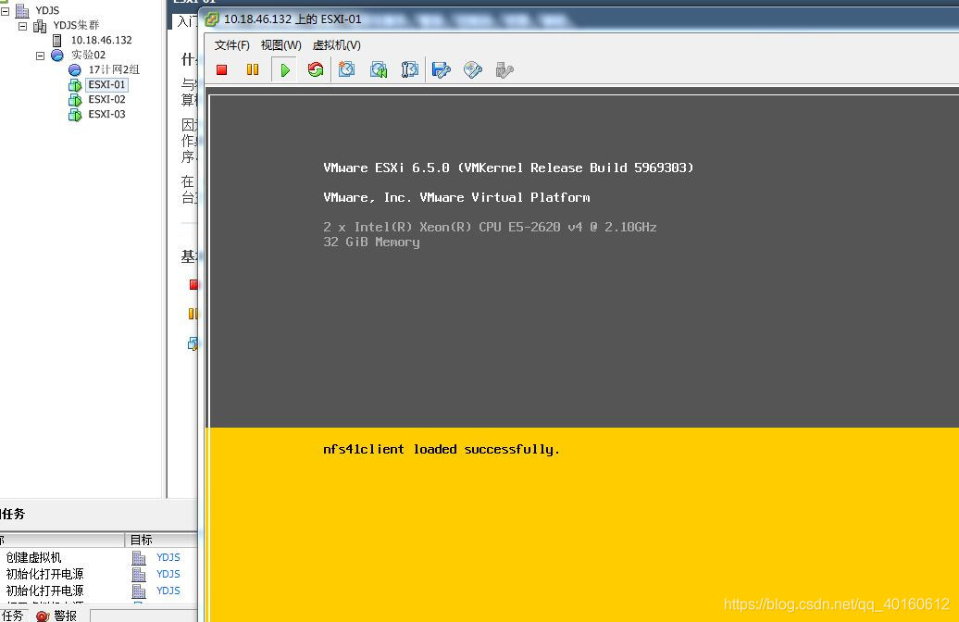This screenshot has height=622, width=959.
Task: Select the YDJS集群 tree label
Action: [76, 26]
